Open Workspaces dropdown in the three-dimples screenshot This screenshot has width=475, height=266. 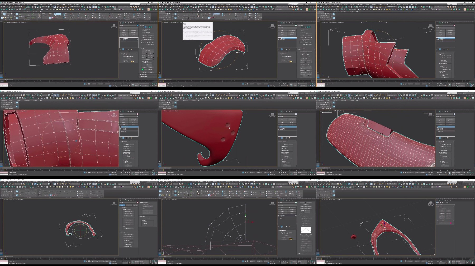coord(310,93)
